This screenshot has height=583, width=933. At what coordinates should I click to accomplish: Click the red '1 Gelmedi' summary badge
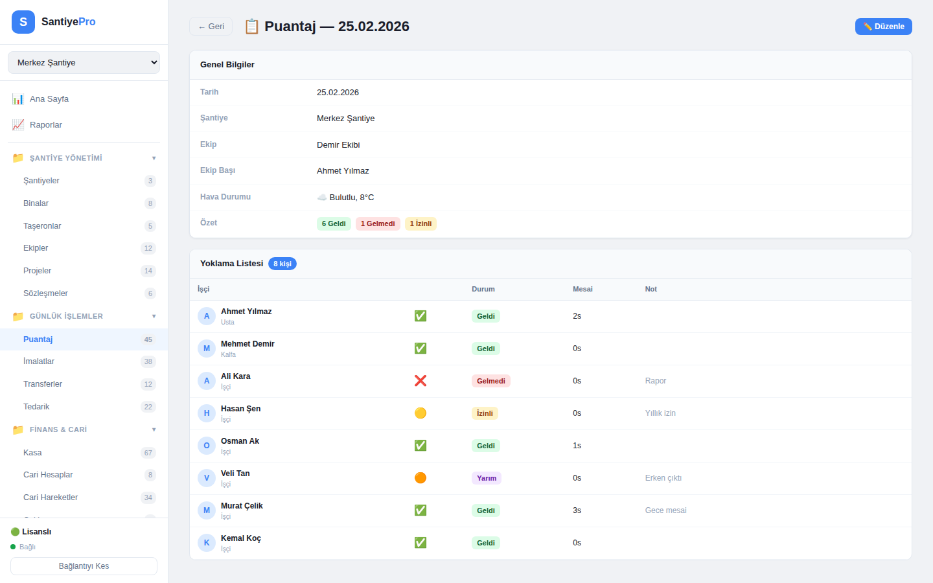pos(378,223)
